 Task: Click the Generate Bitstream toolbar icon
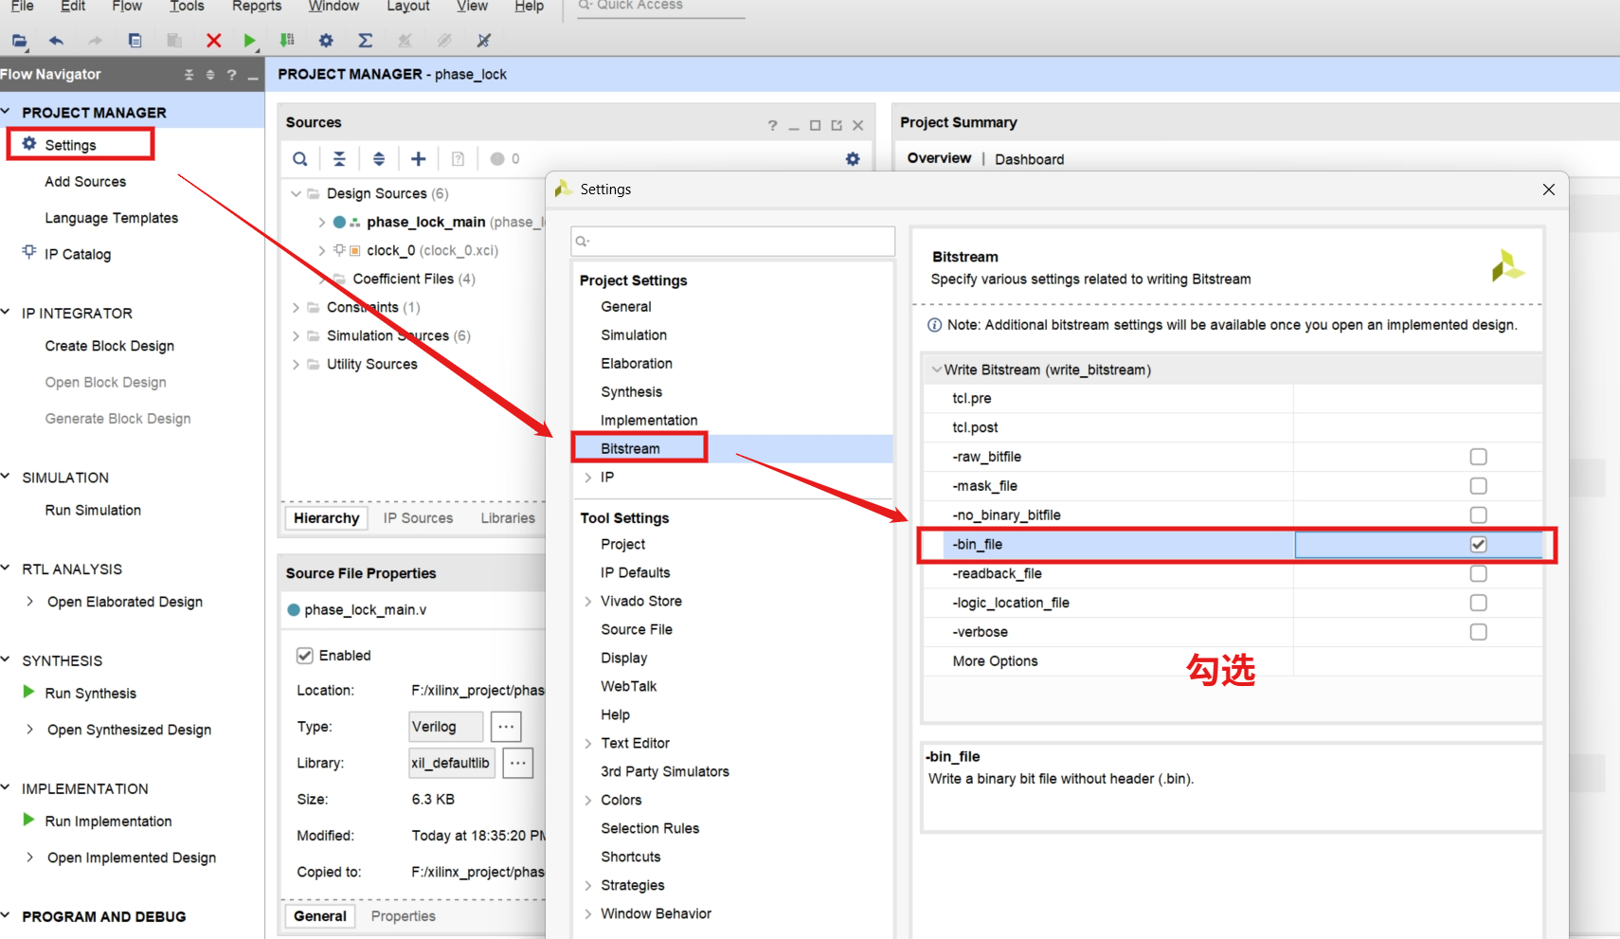(x=287, y=41)
